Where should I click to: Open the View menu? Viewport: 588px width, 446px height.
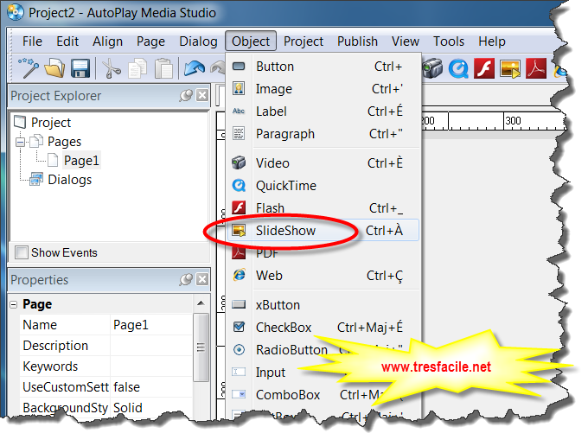(406, 41)
